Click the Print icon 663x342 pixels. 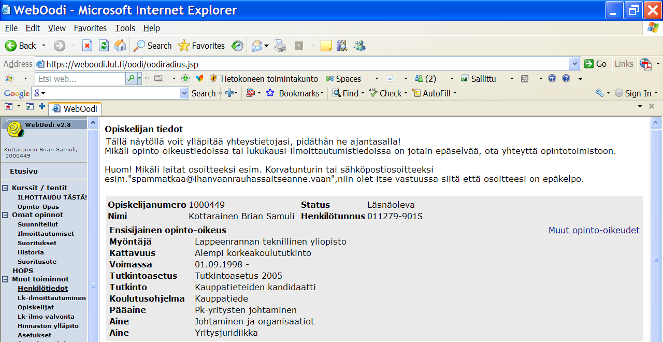(x=280, y=46)
